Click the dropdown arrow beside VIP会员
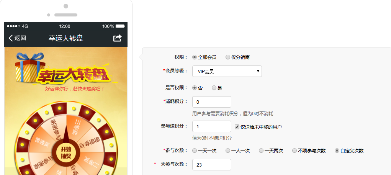The image size is (391, 175). click(258, 71)
